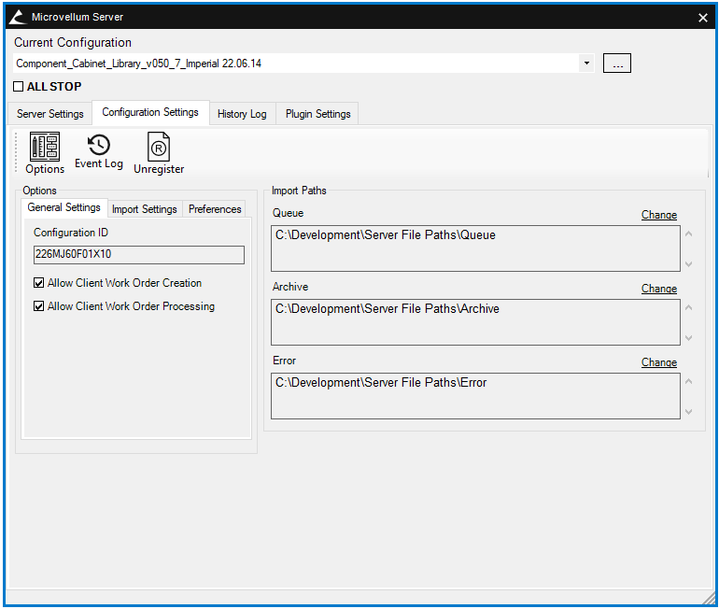This screenshot has width=719, height=609.
Task: Click Change link for Queue path
Action: click(x=658, y=215)
